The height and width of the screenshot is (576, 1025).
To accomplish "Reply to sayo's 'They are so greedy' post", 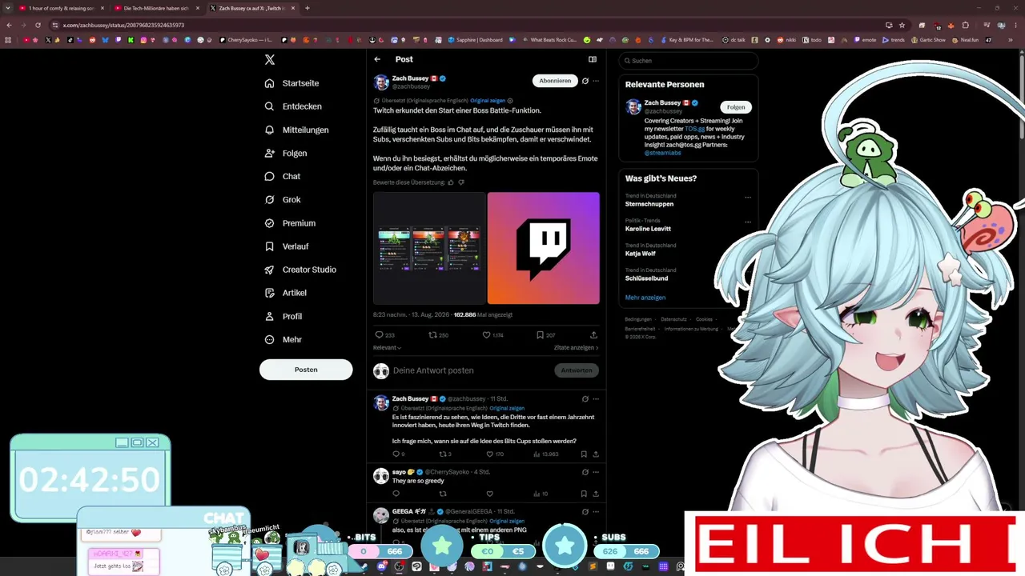I will point(396,494).
